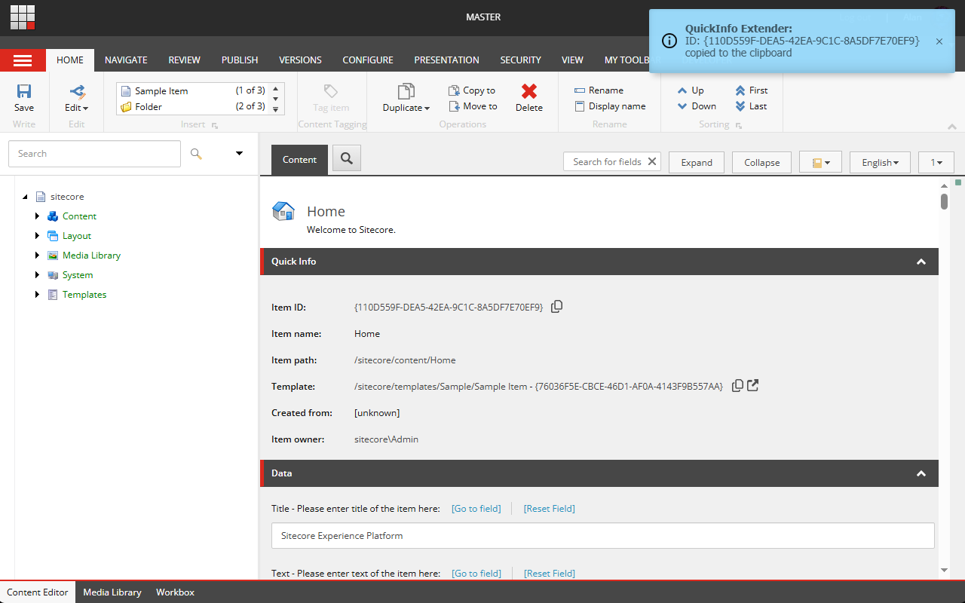Open the English language dropdown
965x603 pixels.
tap(880, 162)
